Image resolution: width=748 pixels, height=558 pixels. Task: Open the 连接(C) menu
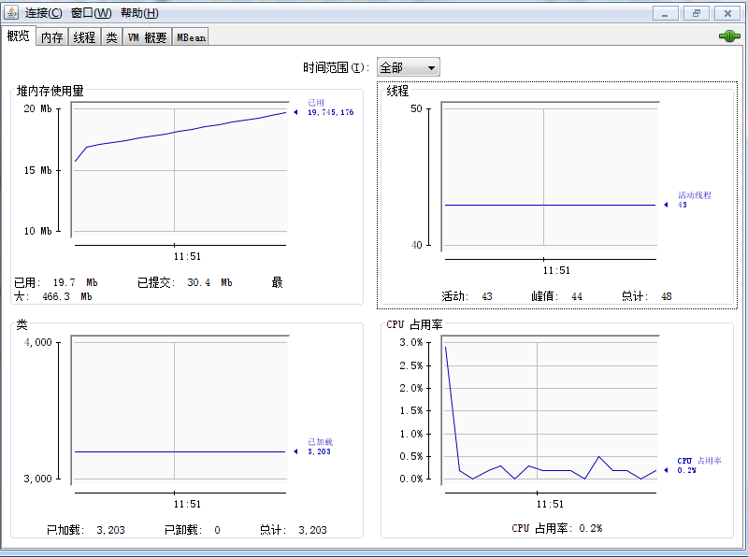43,13
